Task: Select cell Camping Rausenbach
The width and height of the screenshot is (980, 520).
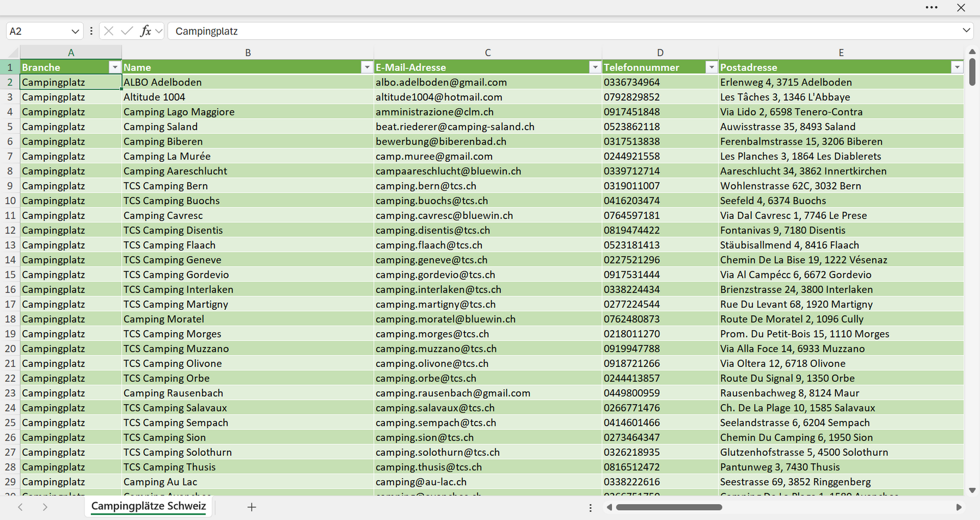Action: click(248, 393)
